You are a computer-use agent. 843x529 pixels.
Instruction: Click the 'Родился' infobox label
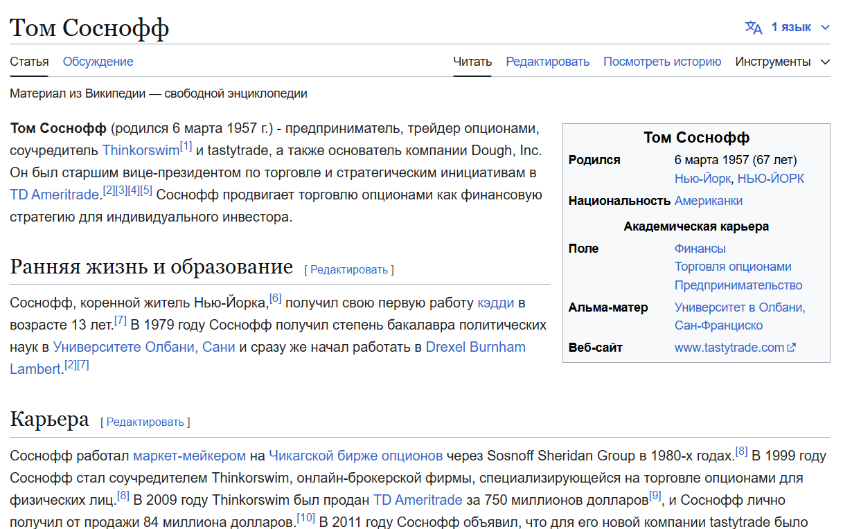[x=594, y=160]
